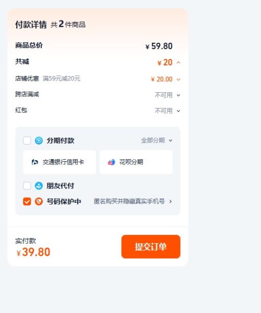
Task: Click the blue 分期付款 installment icon
Action: (x=39, y=140)
